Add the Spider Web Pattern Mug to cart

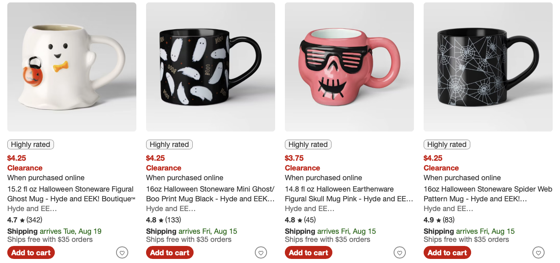click(x=447, y=253)
